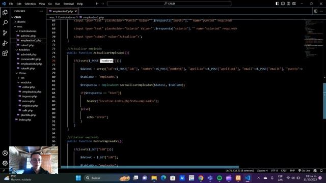
Task: Open the Source Control view
Action: tap(5, 33)
